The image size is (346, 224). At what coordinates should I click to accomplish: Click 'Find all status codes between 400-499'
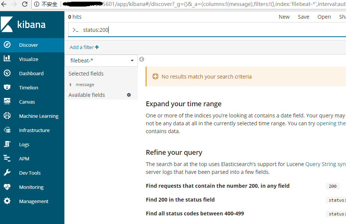point(195,214)
